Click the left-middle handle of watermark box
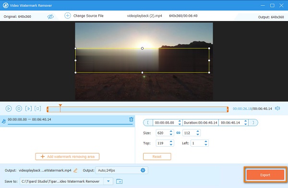This screenshot has height=188, width=288. 75,60
